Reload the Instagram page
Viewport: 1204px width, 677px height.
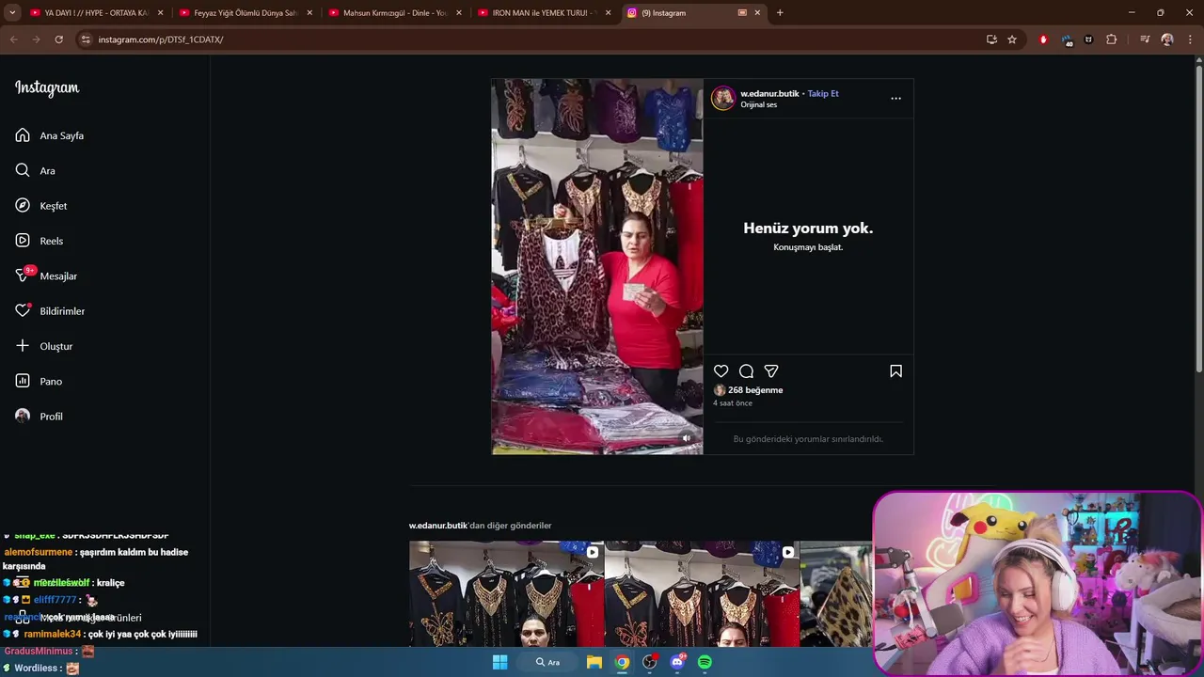click(x=58, y=39)
